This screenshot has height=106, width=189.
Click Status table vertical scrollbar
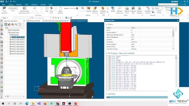[173, 39]
